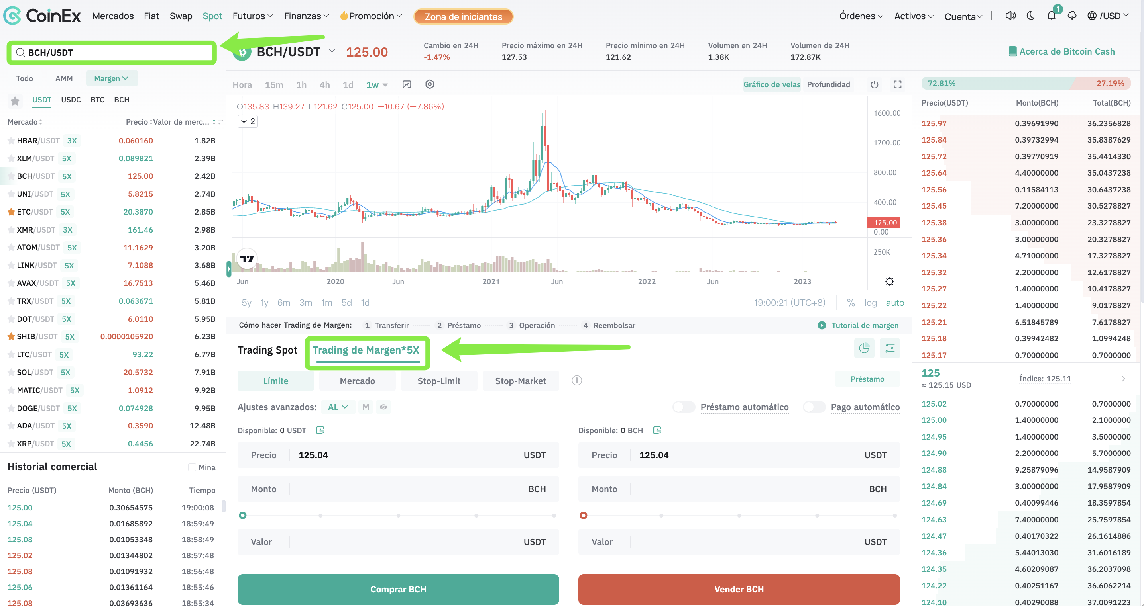Click the buy amount percentage slider handle
Screen dimensions: 1144x606
(x=242, y=516)
